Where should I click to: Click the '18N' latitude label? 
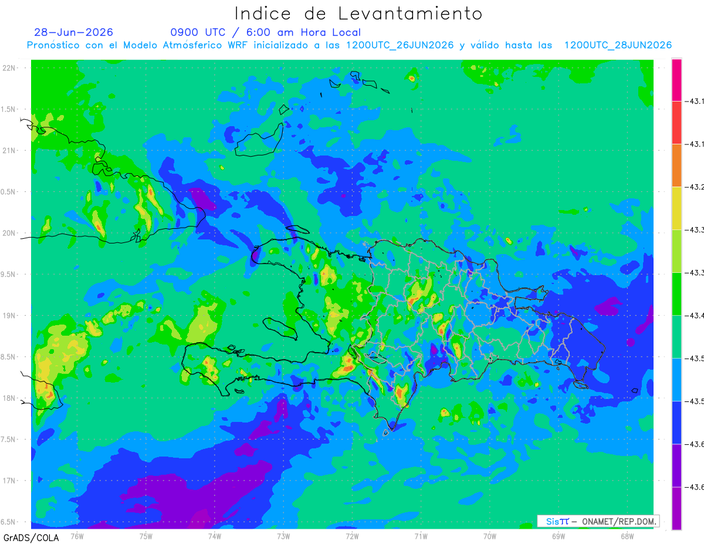point(10,398)
